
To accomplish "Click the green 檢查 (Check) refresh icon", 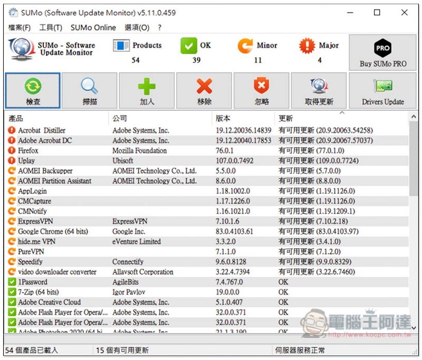I will (x=33, y=86).
